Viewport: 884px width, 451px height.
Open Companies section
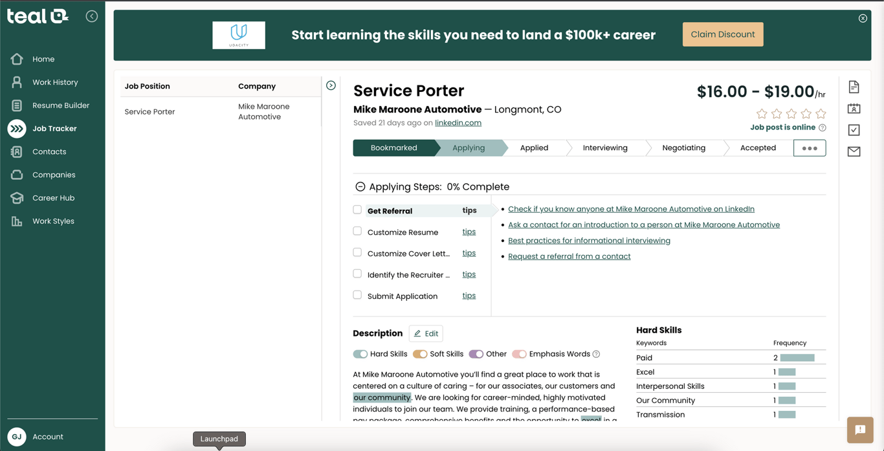pos(54,175)
